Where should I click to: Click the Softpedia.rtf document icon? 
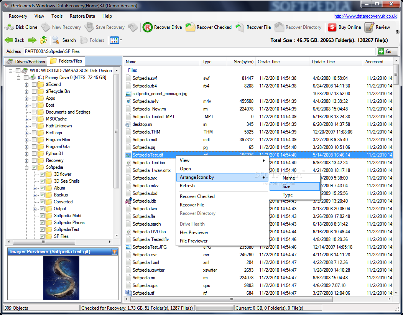128,293
